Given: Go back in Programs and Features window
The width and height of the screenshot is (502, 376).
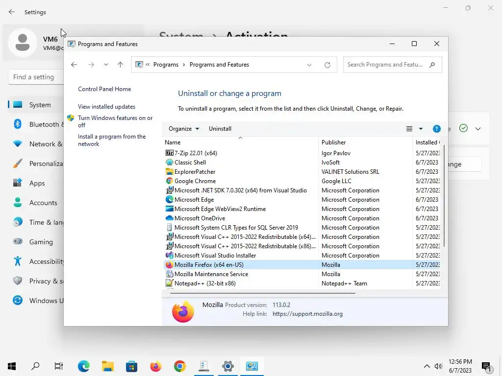Looking at the screenshot, I should pyautogui.click(x=74, y=65).
